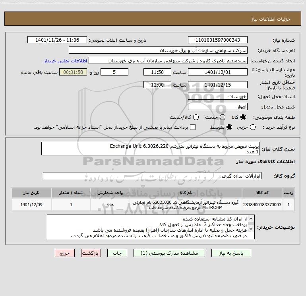Click the توضیحات خریدار text area
The width and height of the screenshot is (306, 296).
pos(151,227)
